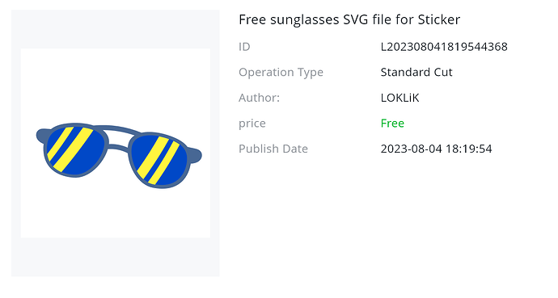Click the title Free sunglasses SVG file for Sticker
Viewport: 558px width, 298px height.
click(x=349, y=19)
